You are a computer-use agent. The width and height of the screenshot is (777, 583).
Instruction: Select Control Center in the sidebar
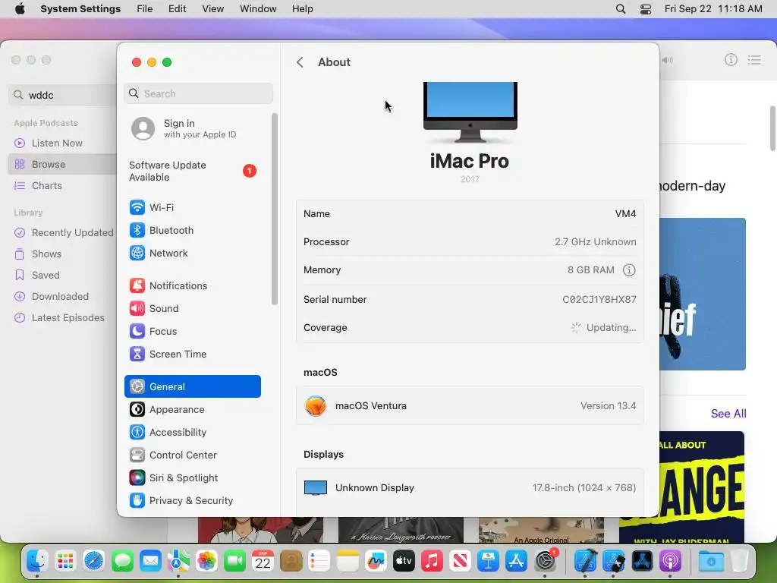192,455
